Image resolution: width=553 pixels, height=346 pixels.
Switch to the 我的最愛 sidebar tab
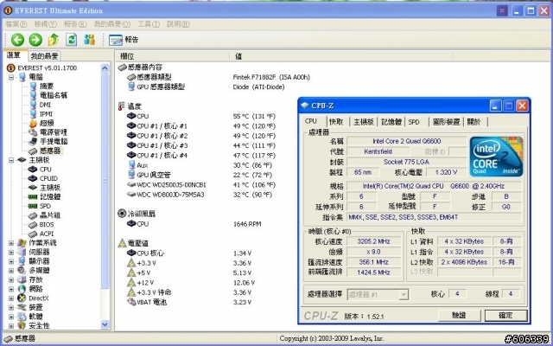click(44, 55)
